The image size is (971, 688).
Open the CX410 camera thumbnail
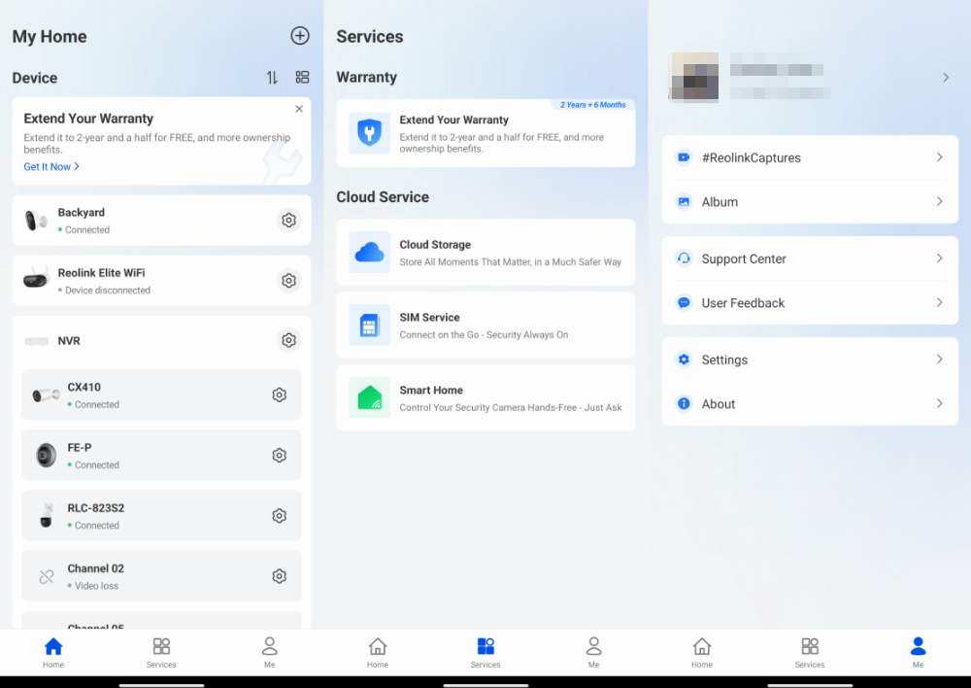point(46,395)
